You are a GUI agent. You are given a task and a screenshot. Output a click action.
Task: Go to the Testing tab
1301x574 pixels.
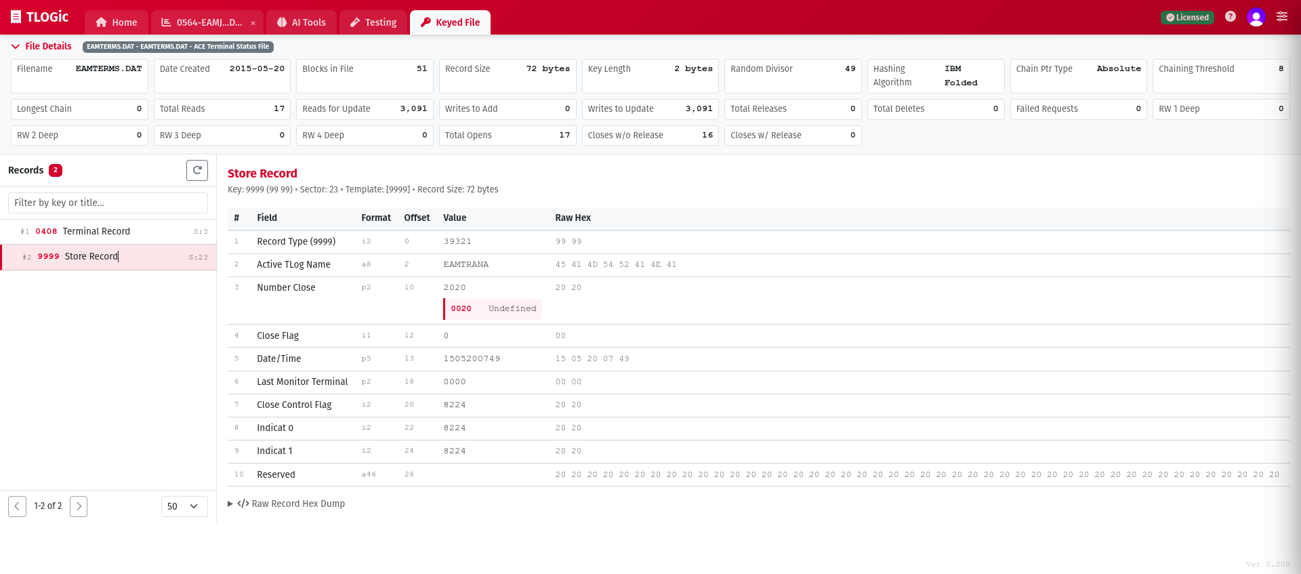373,22
